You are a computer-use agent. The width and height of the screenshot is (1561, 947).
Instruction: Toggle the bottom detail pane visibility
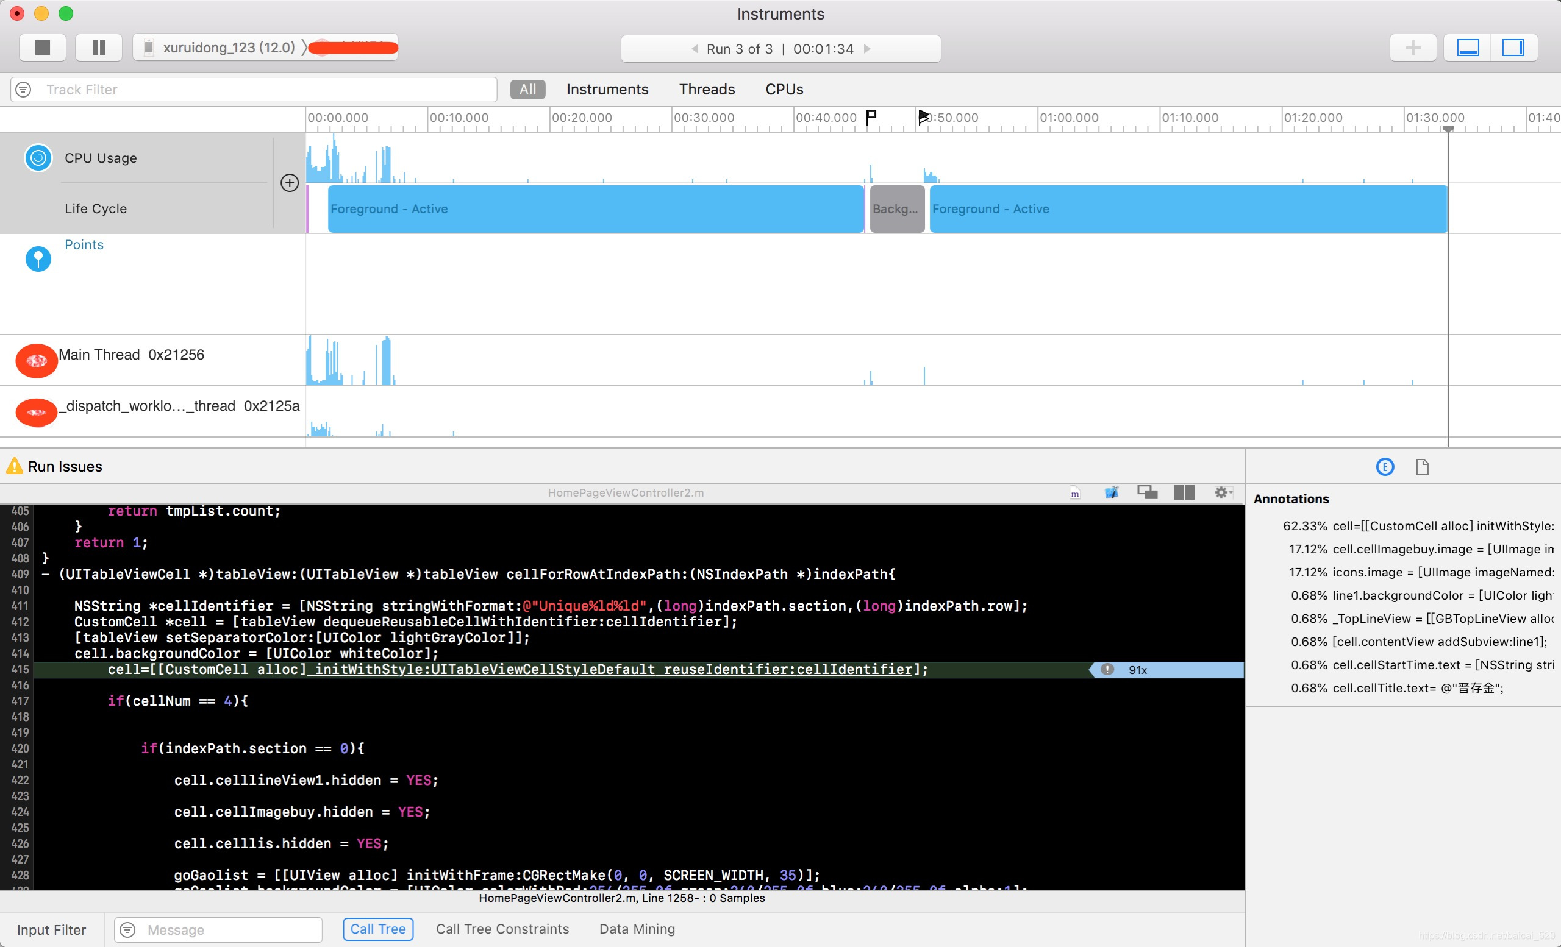coord(1468,48)
